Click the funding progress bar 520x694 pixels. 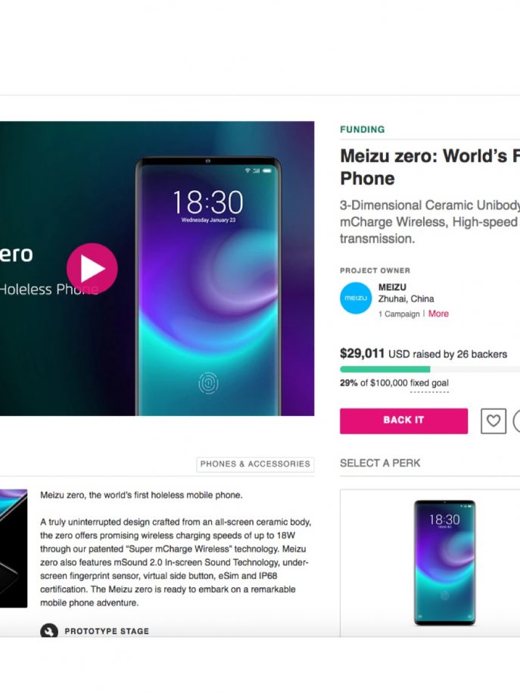(430, 369)
